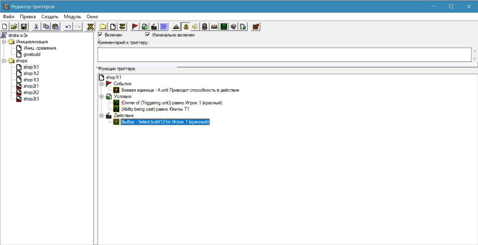Click the Cut scissors icon

(37, 27)
